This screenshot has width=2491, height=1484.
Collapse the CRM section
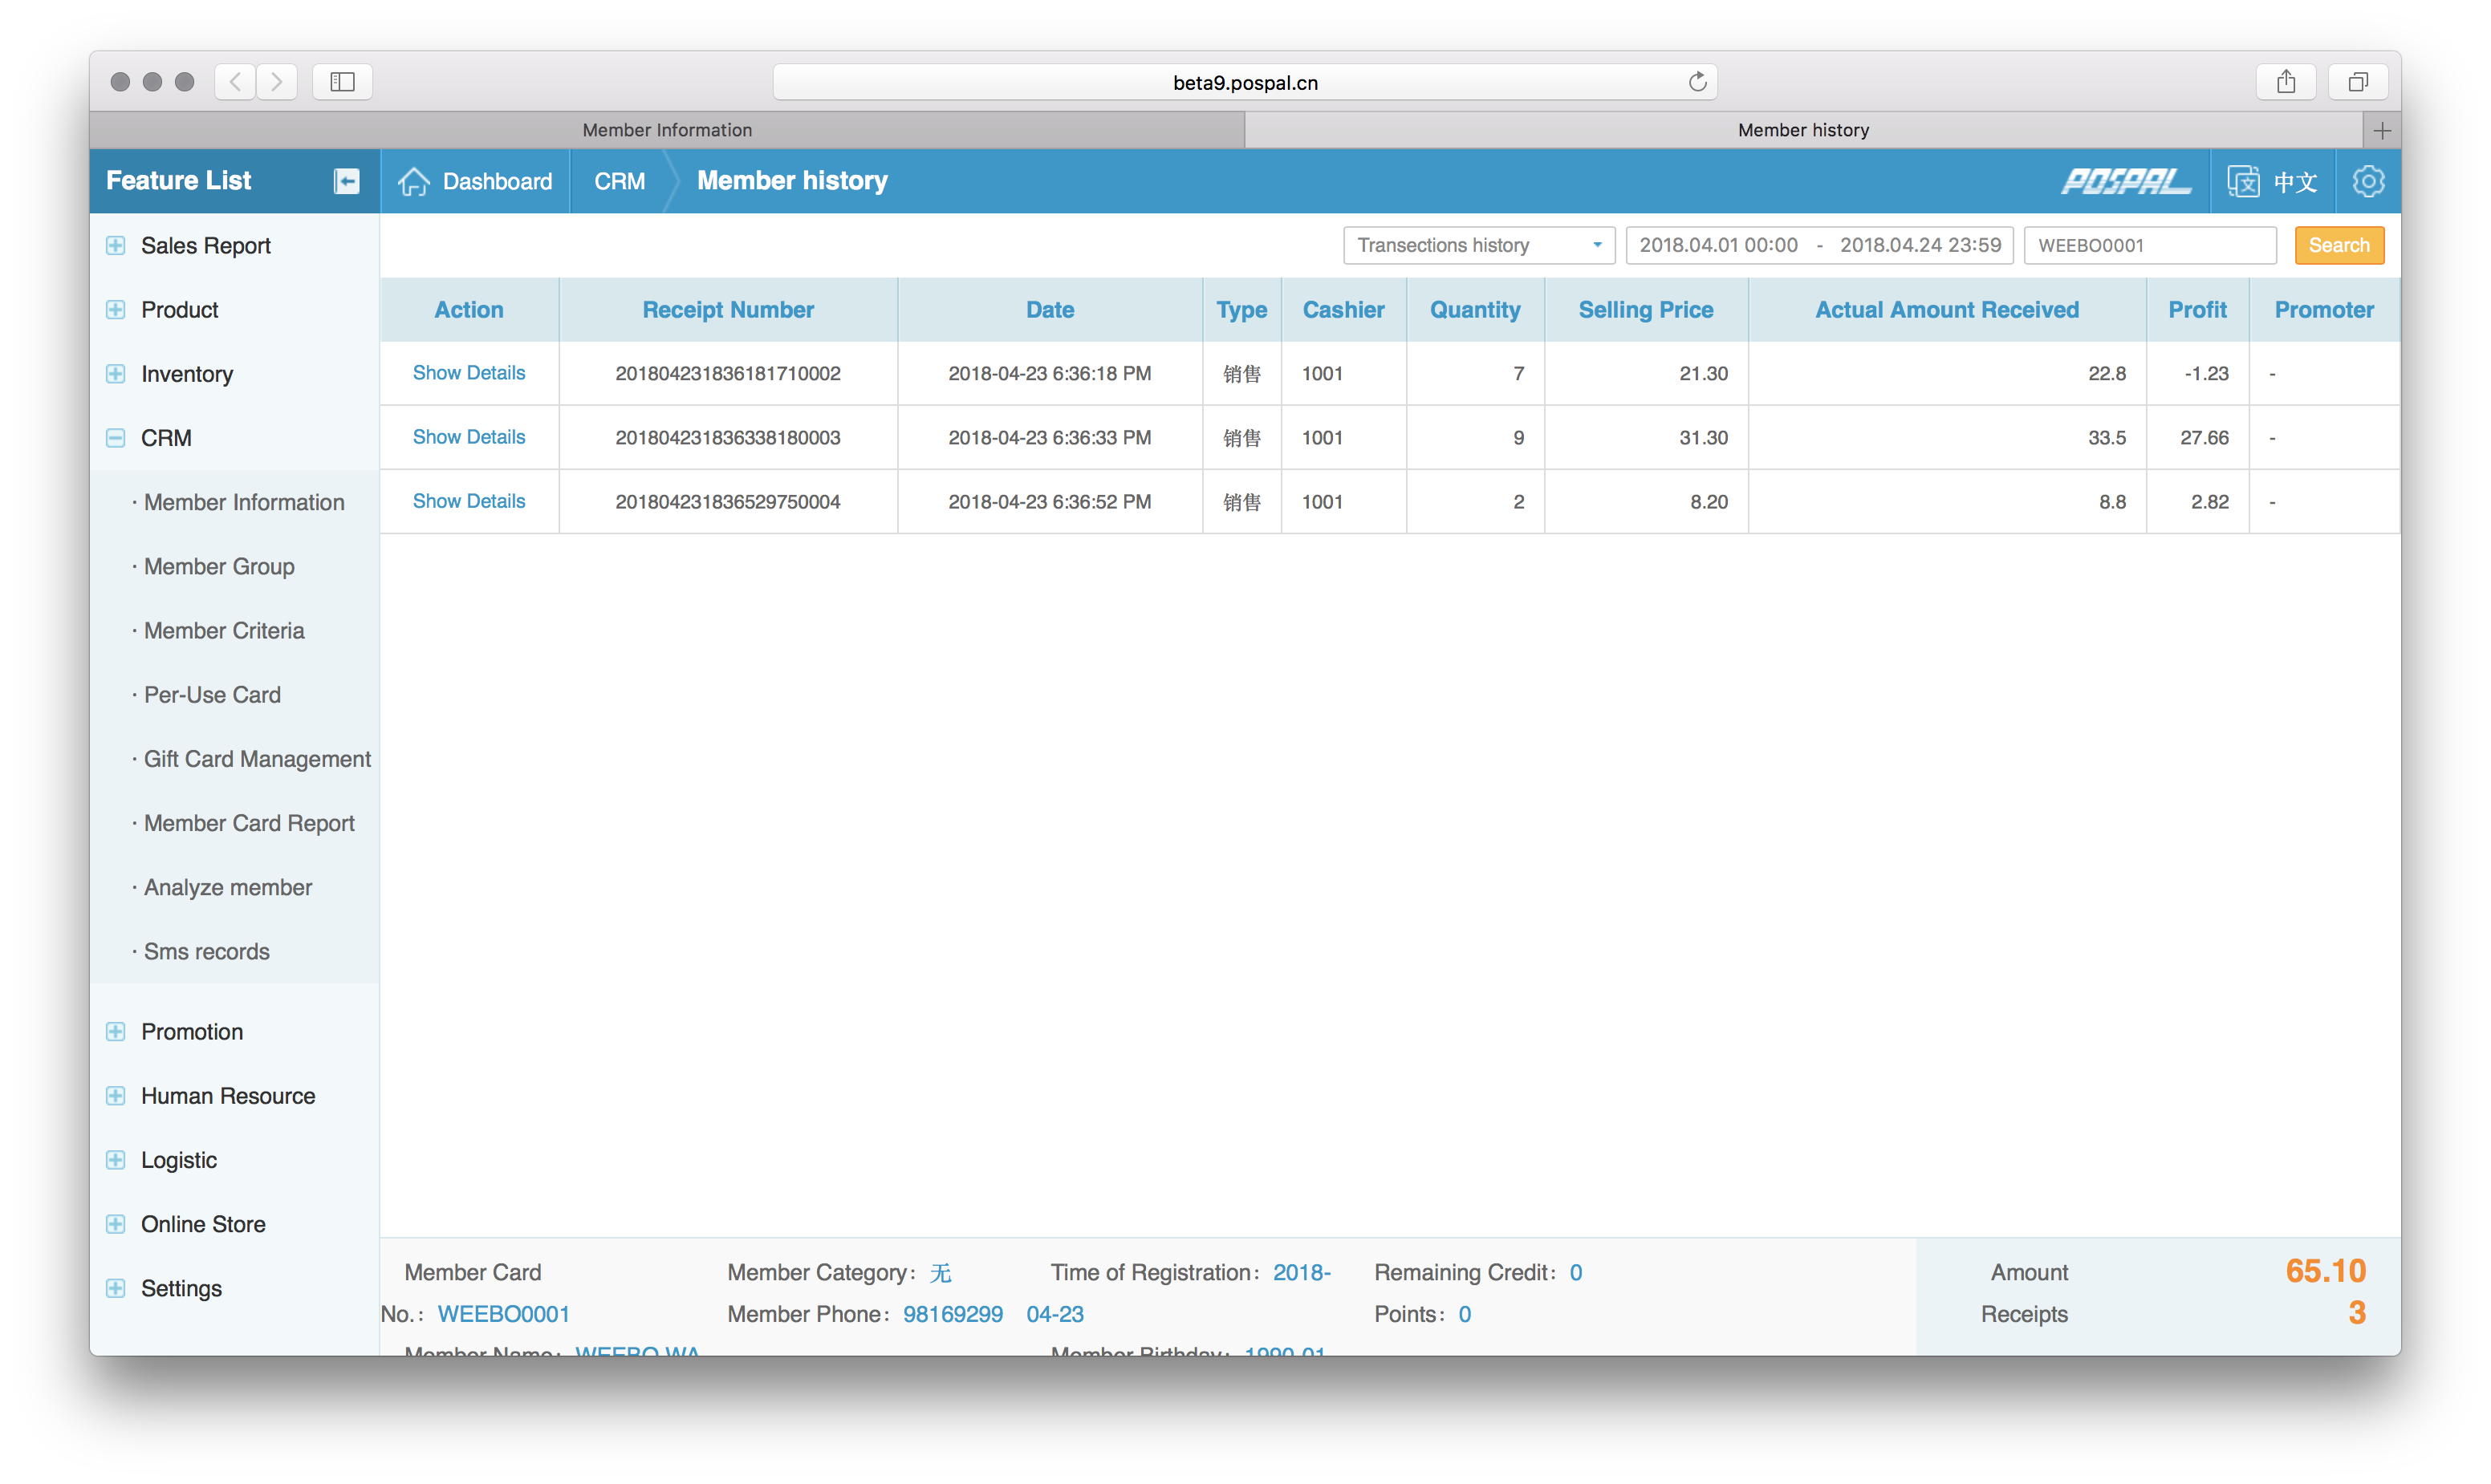coord(116,438)
